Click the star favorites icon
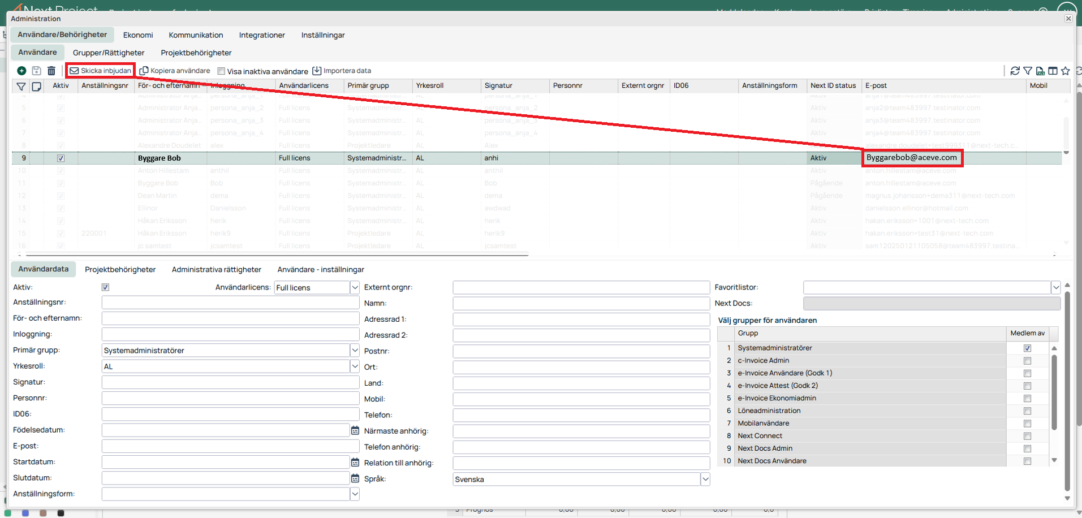 [1066, 71]
